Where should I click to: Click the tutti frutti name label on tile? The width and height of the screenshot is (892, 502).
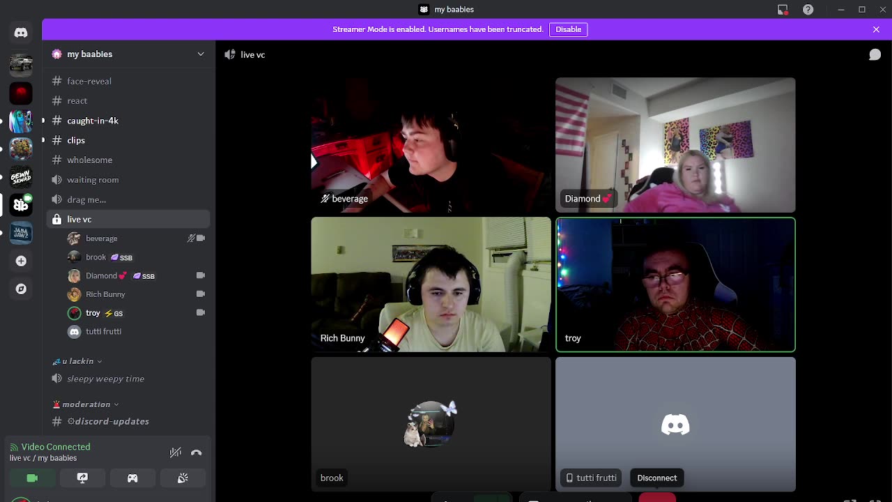coord(591,478)
